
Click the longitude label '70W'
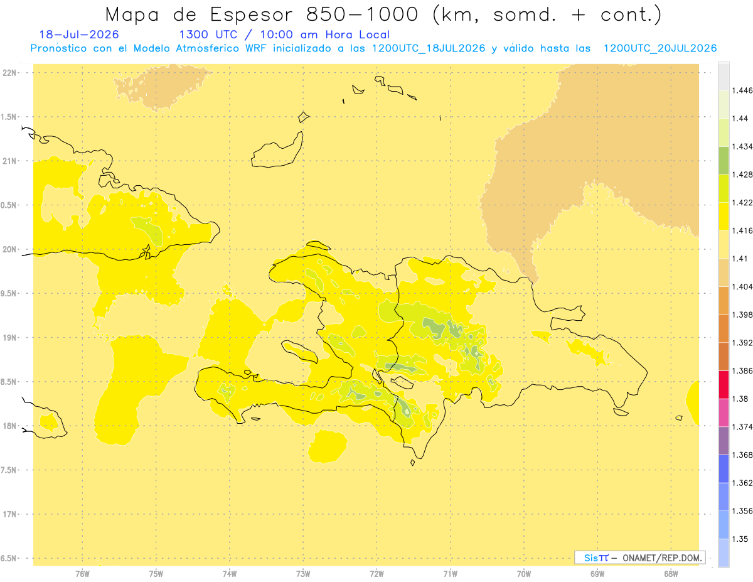coord(524,574)
